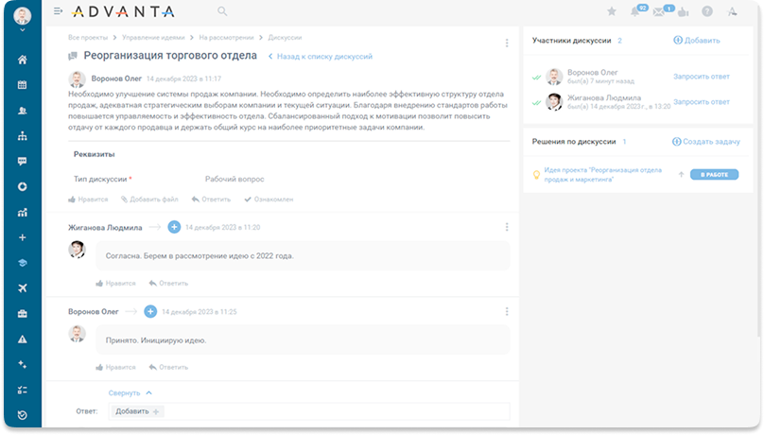Open the warning triangle icon in sidebar
The height and width of the screenshot is (435, 764).
[23, 339]
